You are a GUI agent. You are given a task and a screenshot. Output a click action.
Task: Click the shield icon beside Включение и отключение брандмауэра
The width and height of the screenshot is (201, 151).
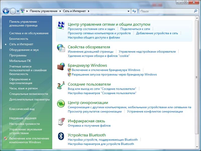(69, 70)
